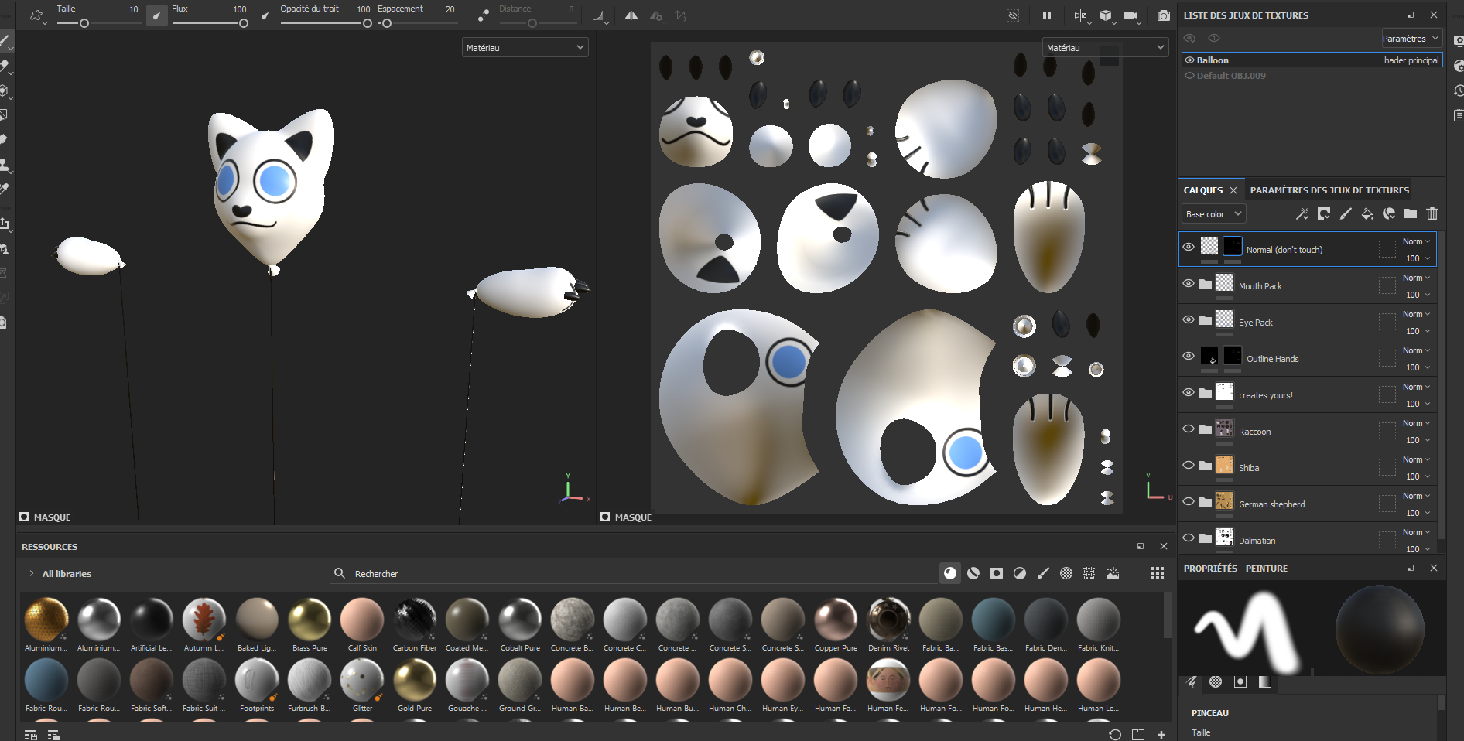This screenshot has height=741, width=1464.
Task: Show the Raccoon layer group
Action: [1189, 429]
